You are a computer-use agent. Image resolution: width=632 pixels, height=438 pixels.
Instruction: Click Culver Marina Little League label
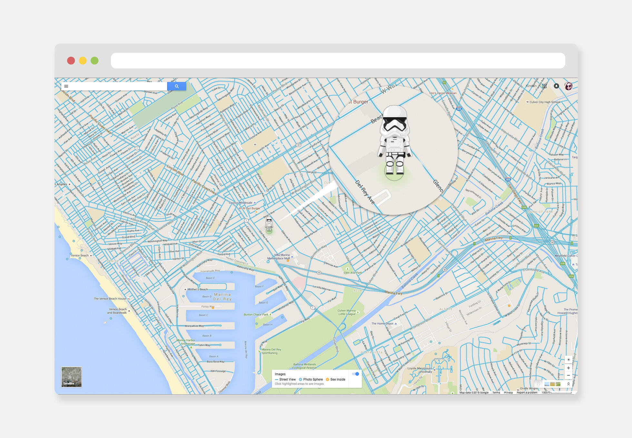pyautogui.click(x=347, y=312)
